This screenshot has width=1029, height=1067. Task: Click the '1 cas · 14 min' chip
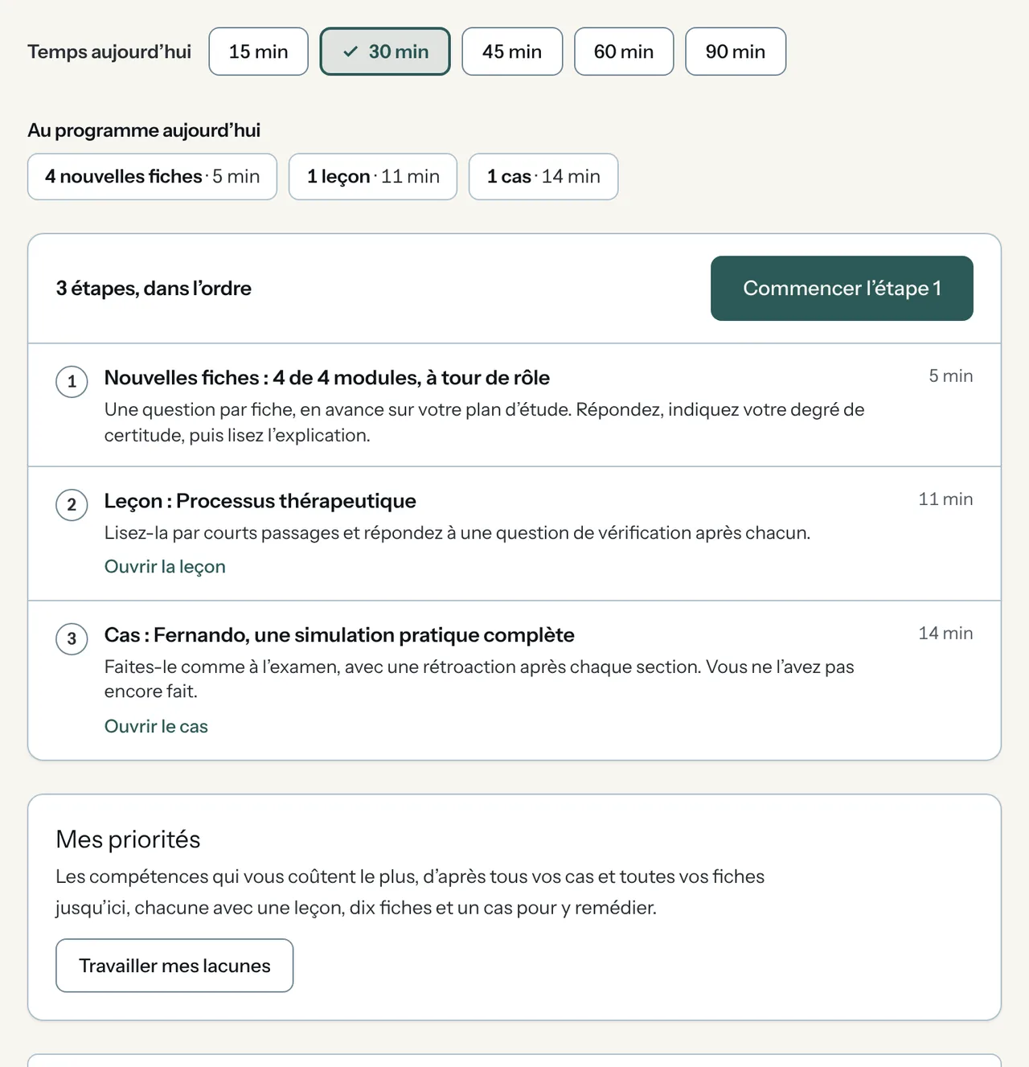(543, 176)
